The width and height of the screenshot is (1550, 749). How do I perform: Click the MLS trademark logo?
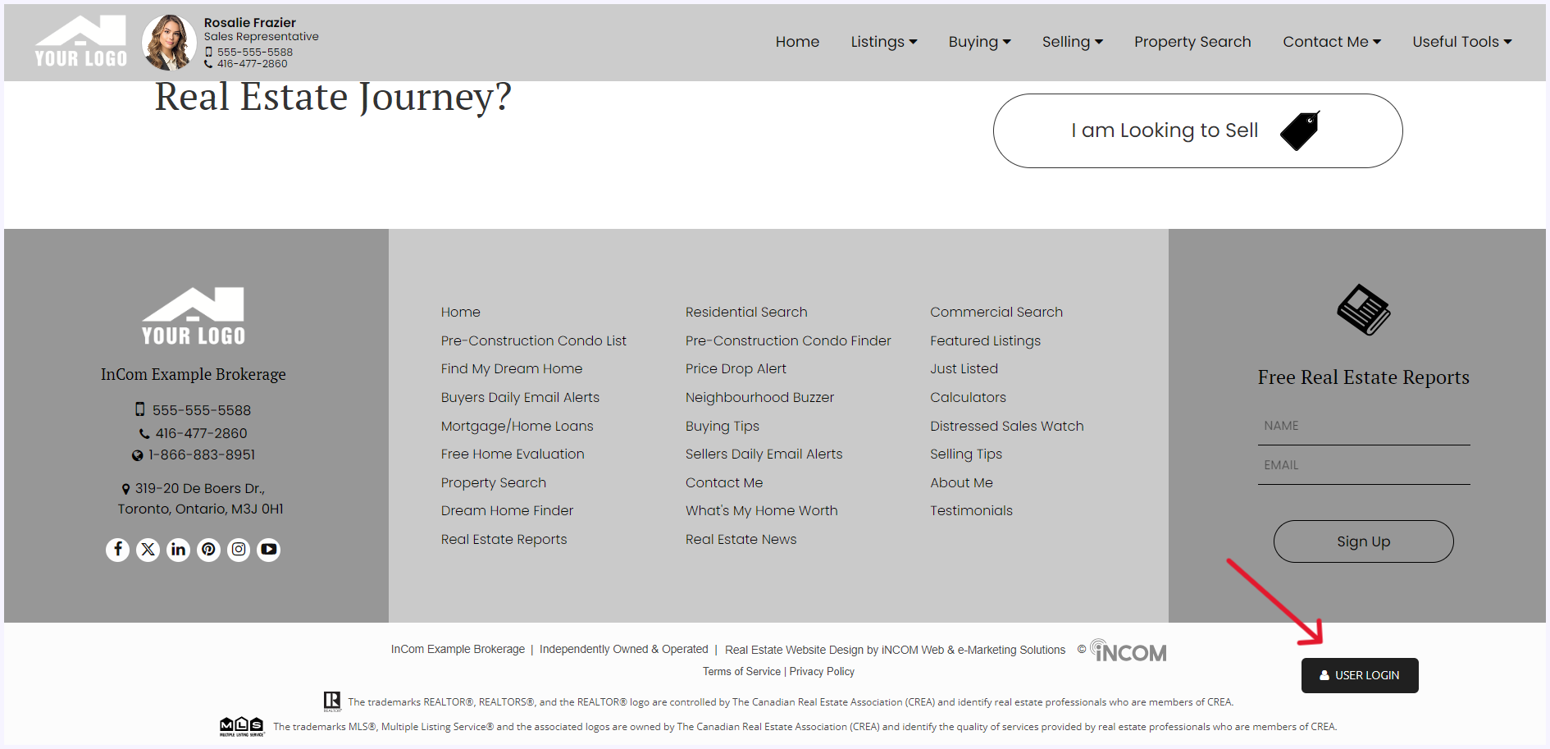click(242, 727)
